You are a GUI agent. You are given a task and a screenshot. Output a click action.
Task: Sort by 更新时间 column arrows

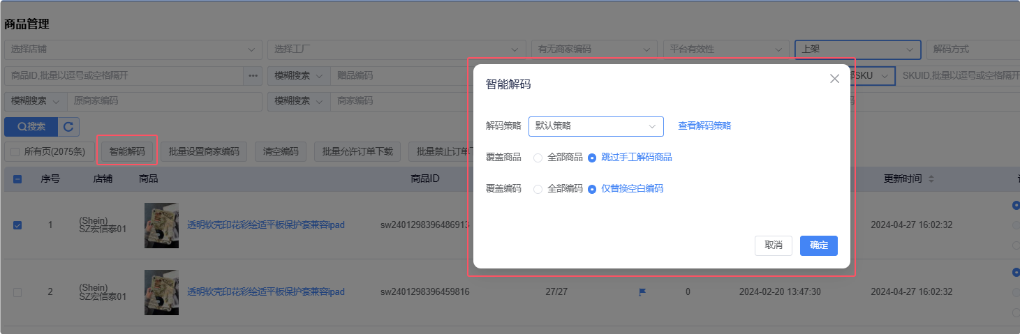(931, 179)
